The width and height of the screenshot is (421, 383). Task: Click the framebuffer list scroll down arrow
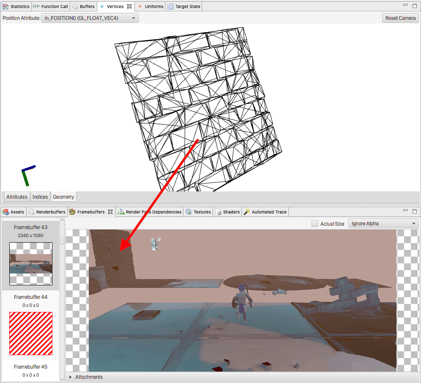(x=62, y=379)
